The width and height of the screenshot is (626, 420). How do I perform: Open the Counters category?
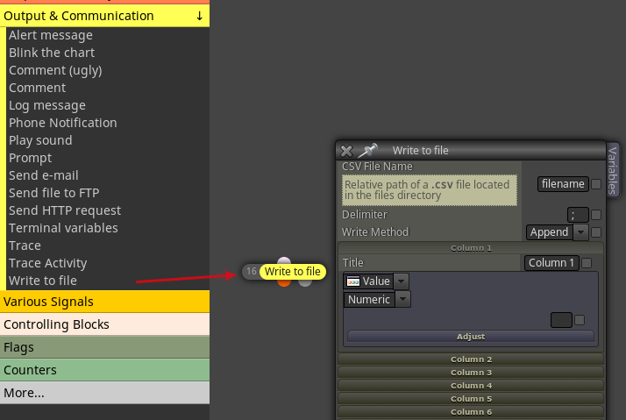(x=104, y=370)
